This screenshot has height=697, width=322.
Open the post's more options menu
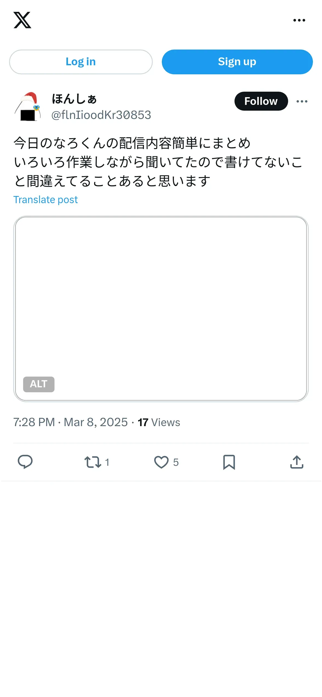pos(302,101)
